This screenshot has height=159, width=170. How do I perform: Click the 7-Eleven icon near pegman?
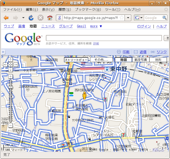tap(105, 99)
